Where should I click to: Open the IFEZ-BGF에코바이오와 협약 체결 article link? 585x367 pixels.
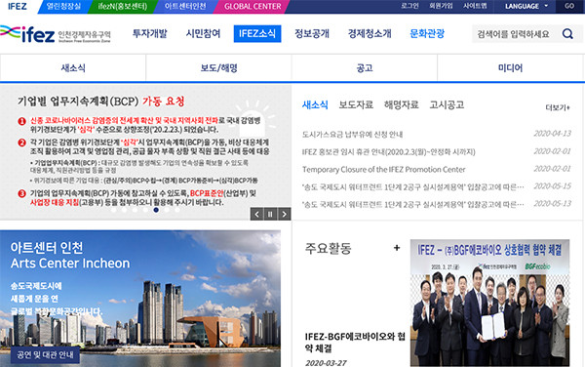point(355,343)
